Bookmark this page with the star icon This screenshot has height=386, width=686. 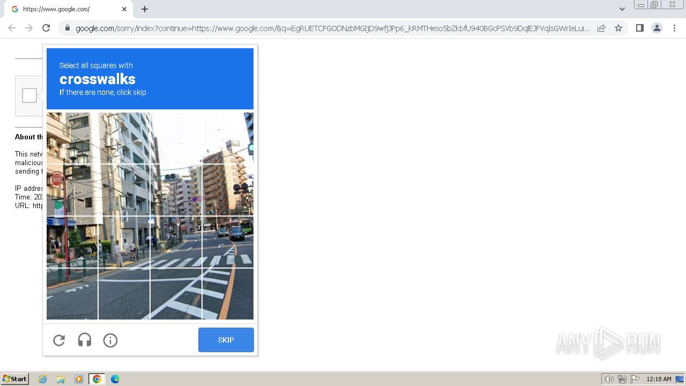[618, 28]
